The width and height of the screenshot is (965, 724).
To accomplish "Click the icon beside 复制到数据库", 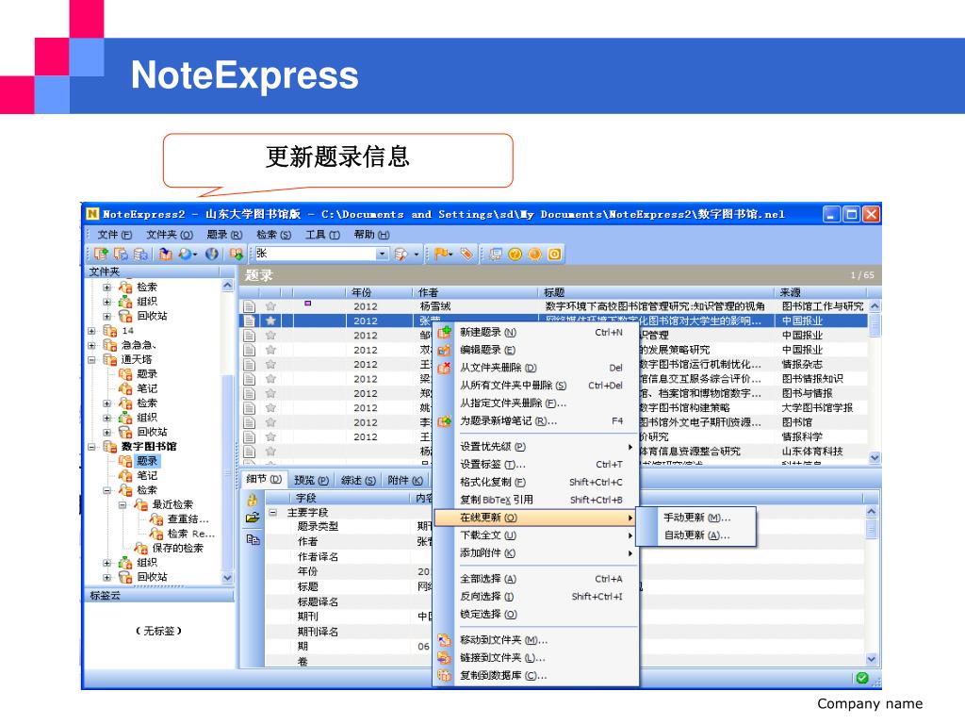I will [x=445, y=676].
